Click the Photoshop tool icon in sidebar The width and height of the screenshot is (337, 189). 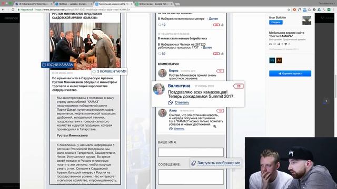pos(272,60)
